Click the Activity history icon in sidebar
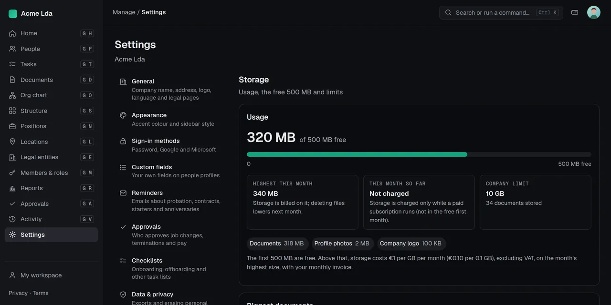This screenshot has width=611, height=305. tap(12, 219)
